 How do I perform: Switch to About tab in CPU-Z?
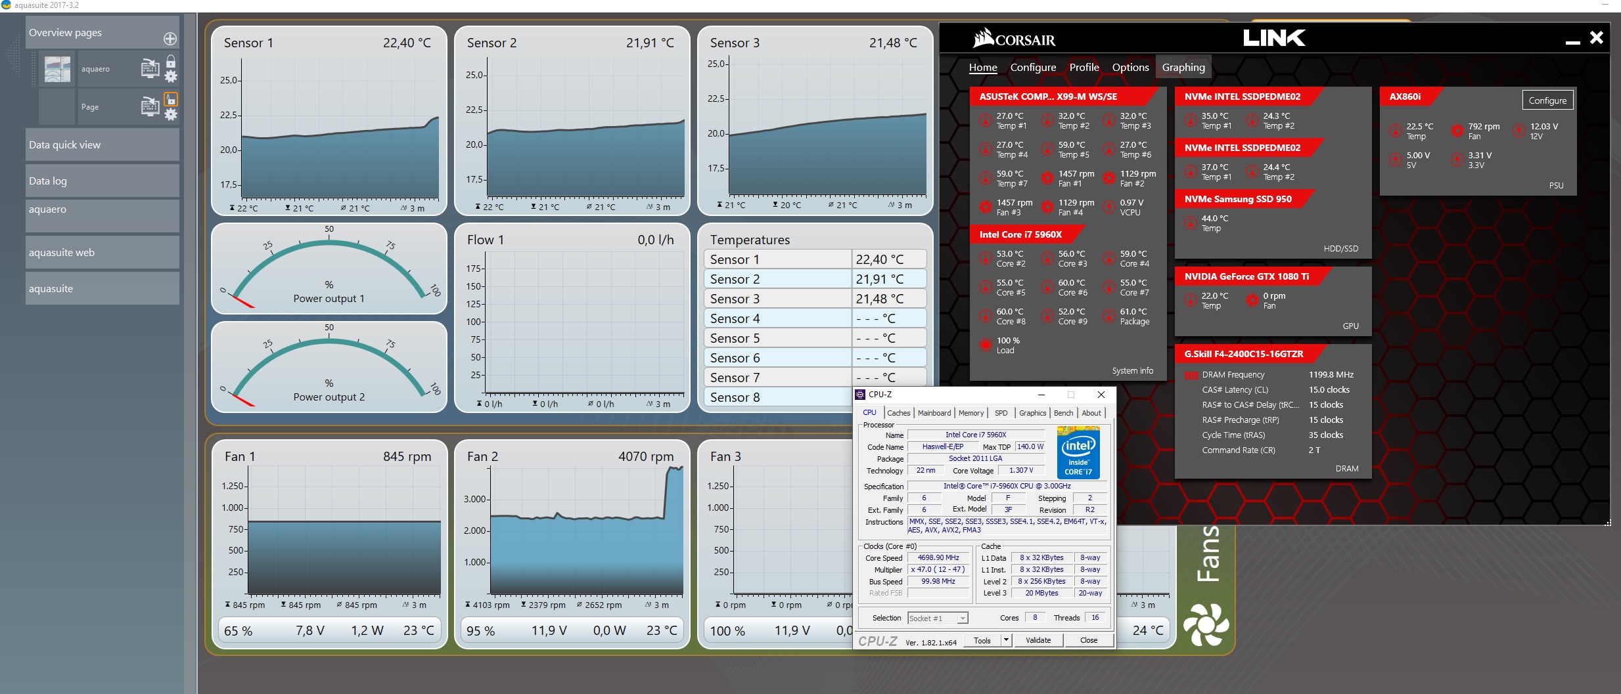1091,413
